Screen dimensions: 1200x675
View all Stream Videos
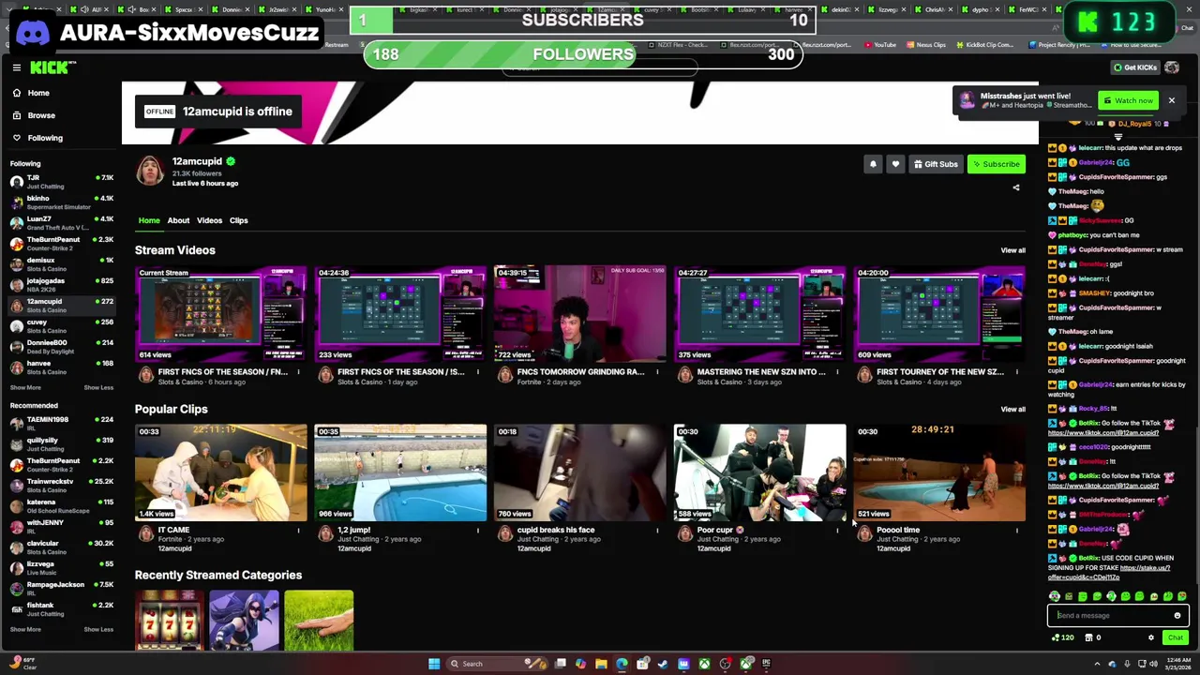pos(1012,250)
